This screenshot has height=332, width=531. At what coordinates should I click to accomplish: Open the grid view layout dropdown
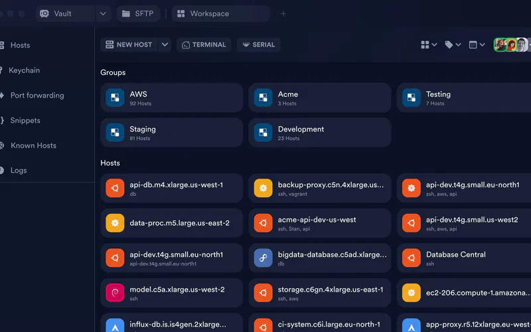pos(429,44)
